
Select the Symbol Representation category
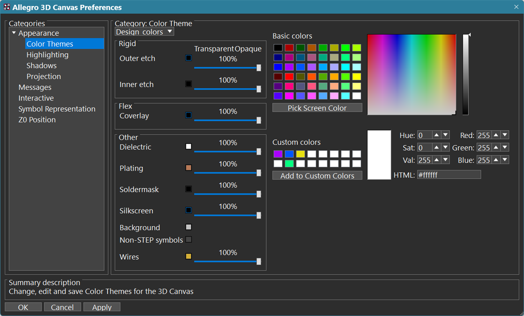click(x=57, y=109)
